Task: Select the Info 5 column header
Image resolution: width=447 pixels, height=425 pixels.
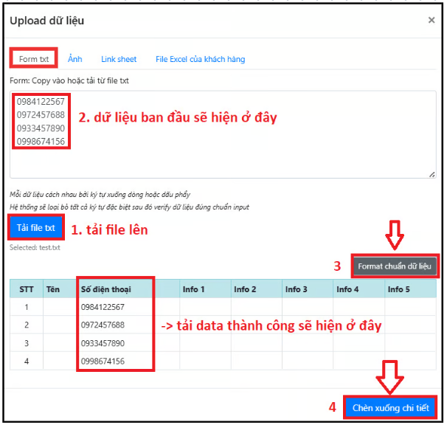Action: (399, 289)
